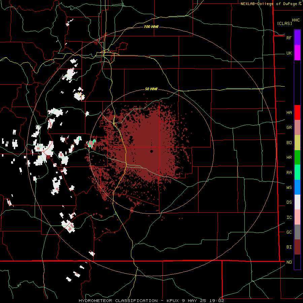Click the green RA echo west of the radar

tap(94, 141)
